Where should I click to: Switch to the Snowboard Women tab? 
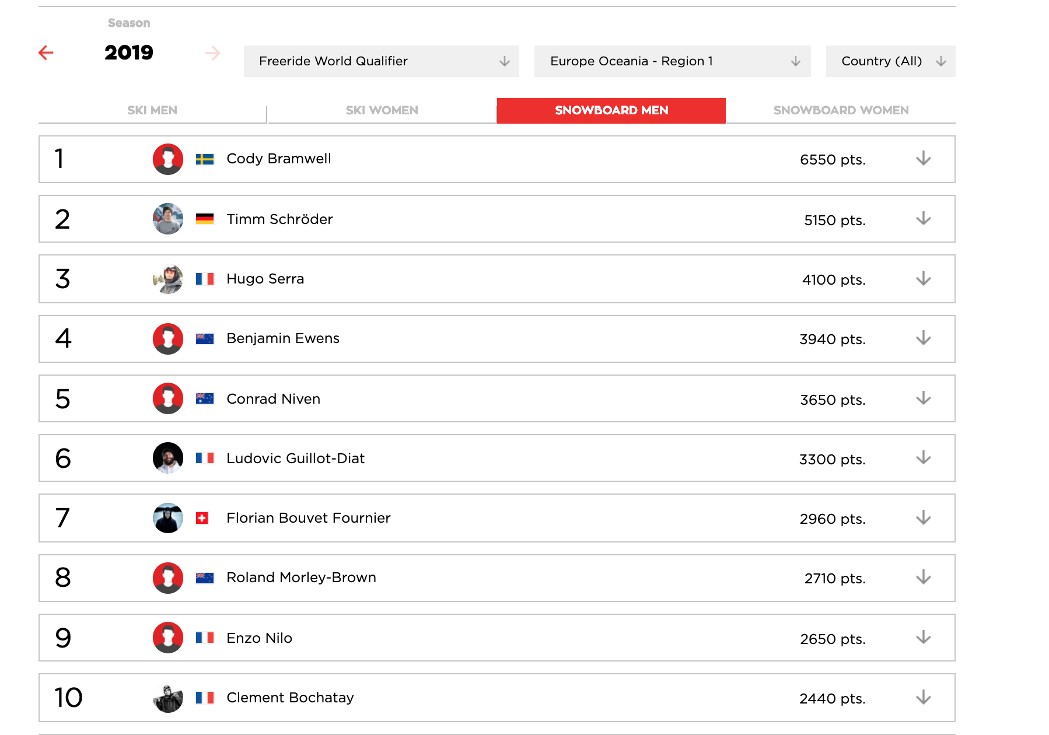[841, 110]
